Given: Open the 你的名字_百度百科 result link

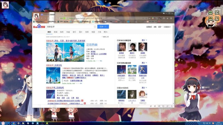Looking at the screenshot, I should [x=54, y=65].
